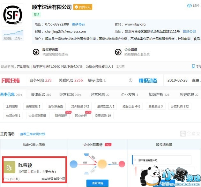The height and width of the screenshot is (187, 201).
Task: Switch to the 企业发展 tab
Action: pyautogui.click(x=130, y=95)
